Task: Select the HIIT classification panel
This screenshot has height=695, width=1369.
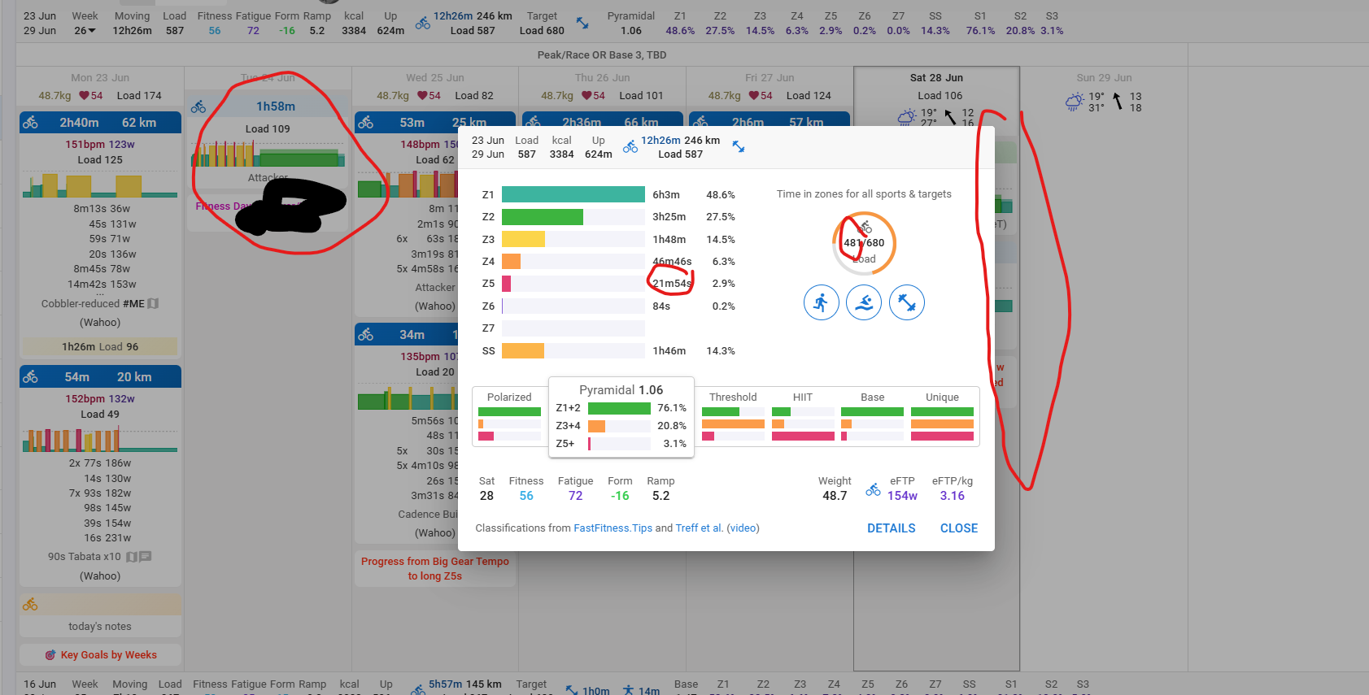Action: click(803, 417)
